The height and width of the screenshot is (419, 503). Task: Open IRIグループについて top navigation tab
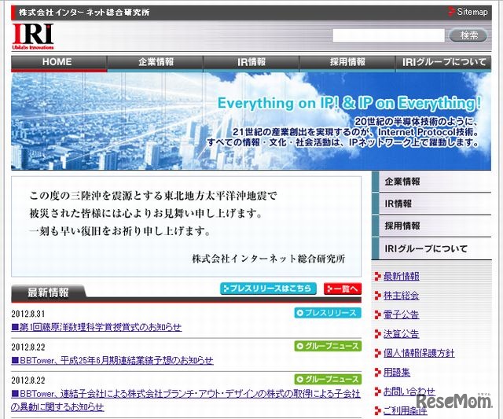(x=443, y=64)
